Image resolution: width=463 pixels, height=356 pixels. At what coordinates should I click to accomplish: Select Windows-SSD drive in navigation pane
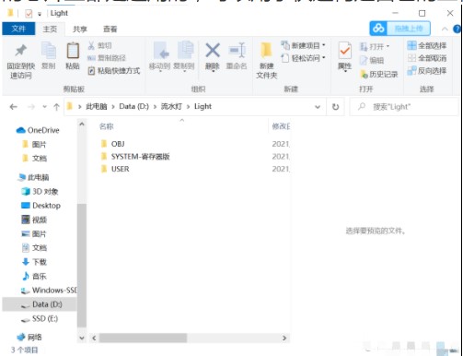tap(49, 291)
